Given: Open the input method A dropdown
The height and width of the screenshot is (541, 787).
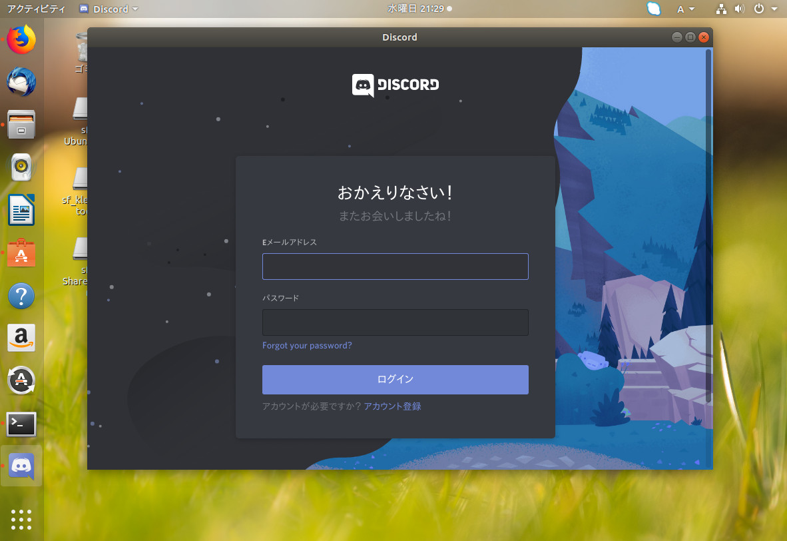Looking at the screenshot, I should point(686,9).
